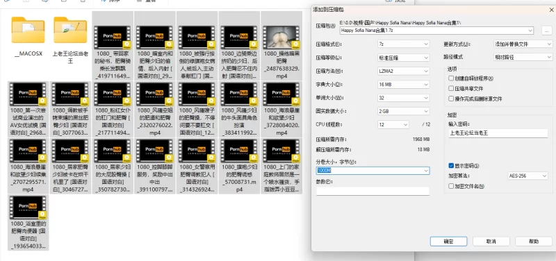Click the archive path text starting E:\0.0
Image resolution: width=556 pixels, height=261 pixels.
(400, 23)
